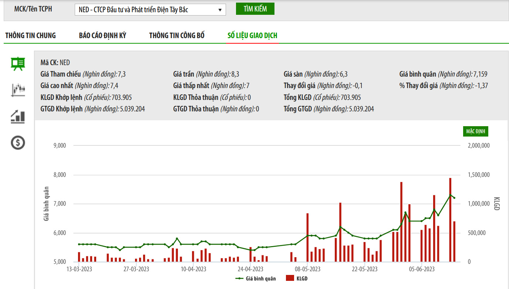Viewport: 509px width, 289px height.
Task: Click green line marker in chart legend
Action: (x=239, y=279)
